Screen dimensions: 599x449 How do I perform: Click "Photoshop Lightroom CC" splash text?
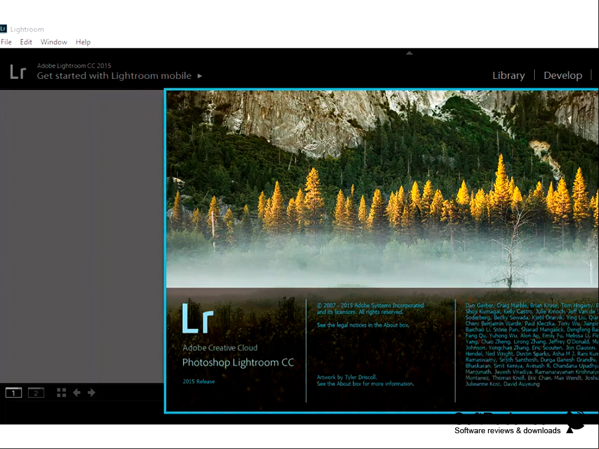(x=238, y=363)
